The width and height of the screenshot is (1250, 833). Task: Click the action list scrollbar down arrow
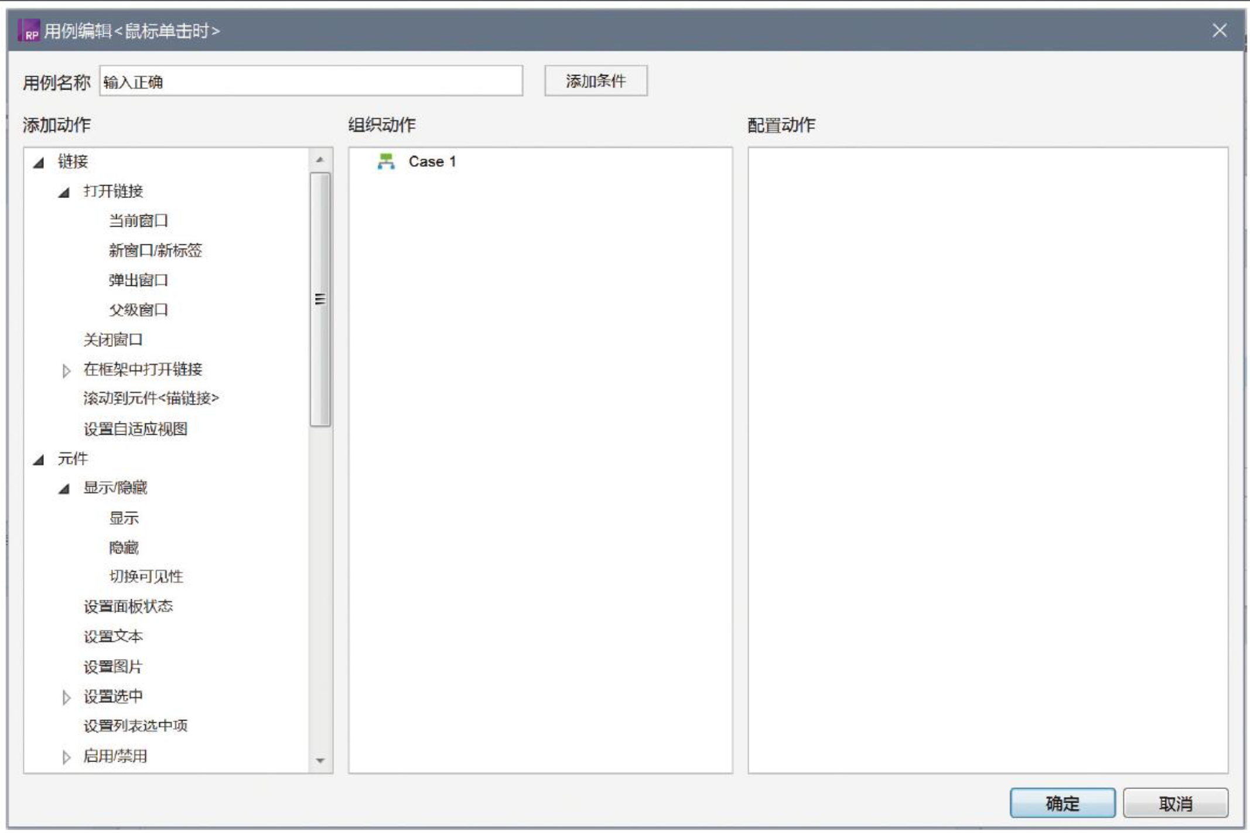click(x=320, y=760)
